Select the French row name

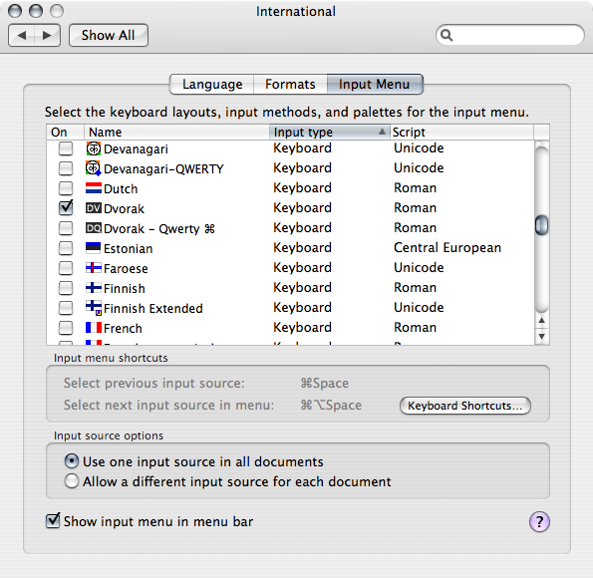tap(123, 328)
